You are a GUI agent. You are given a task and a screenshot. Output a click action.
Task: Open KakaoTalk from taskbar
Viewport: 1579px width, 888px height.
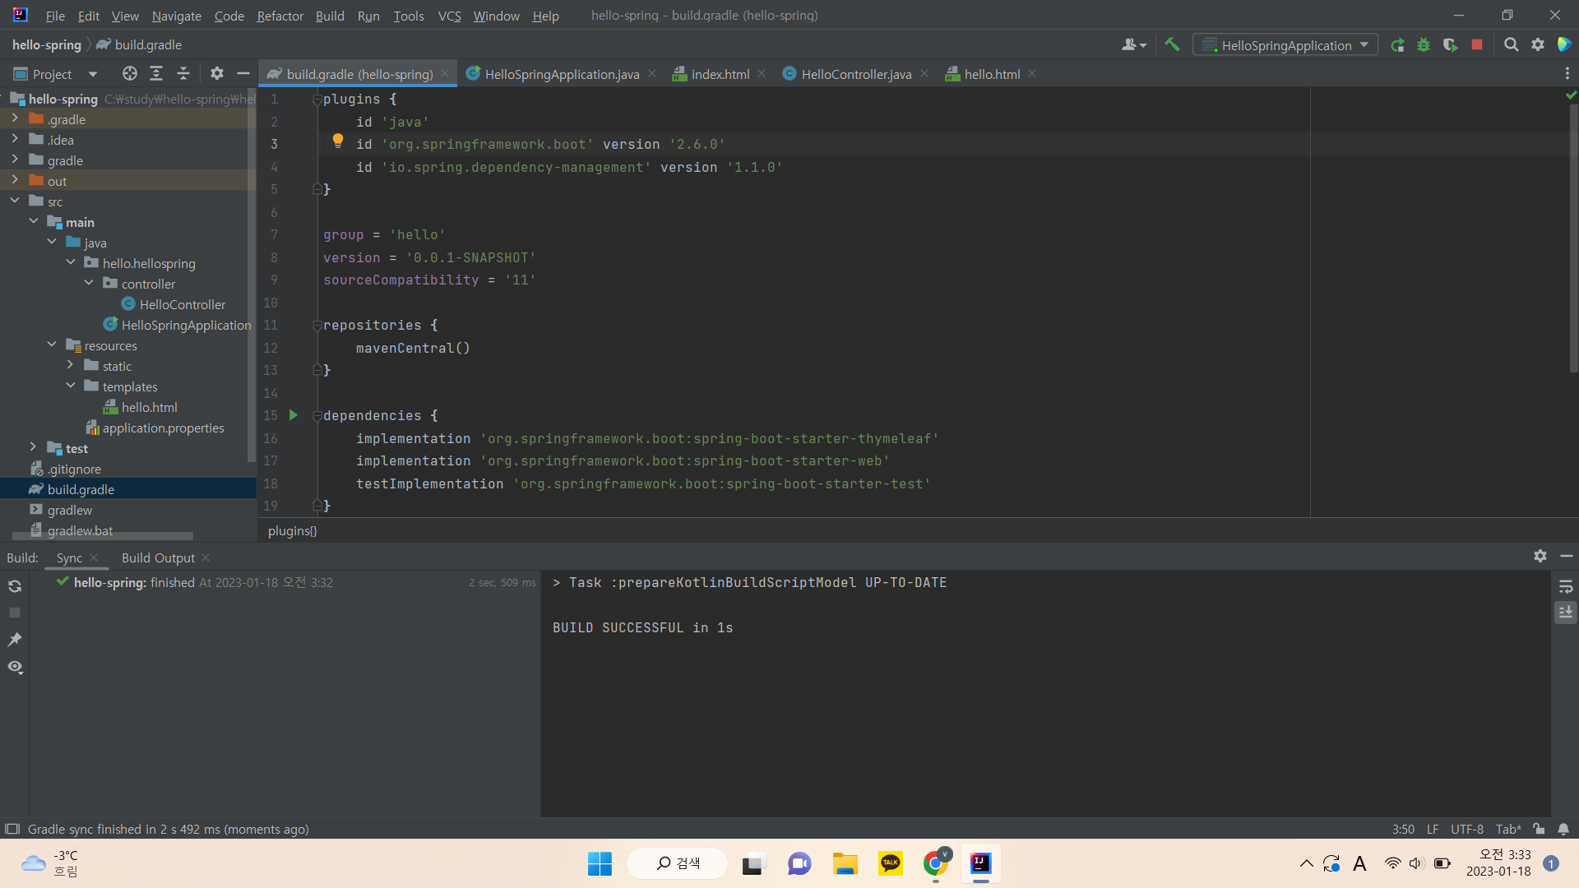click(891, 863)
